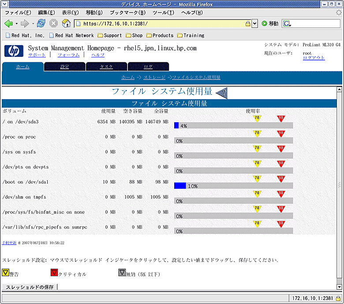Open the Products bookmark folder
The height and width of the screenshot is (304, 344).
pos(160,35)
